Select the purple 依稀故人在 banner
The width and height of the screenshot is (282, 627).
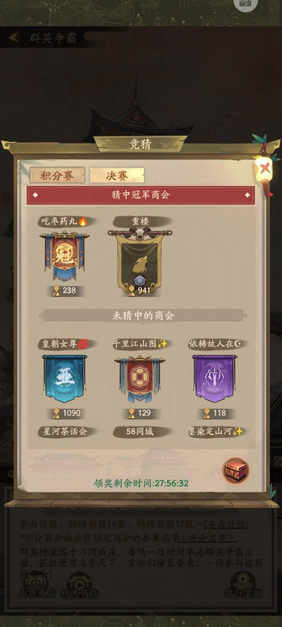click(x=214, y=379)
